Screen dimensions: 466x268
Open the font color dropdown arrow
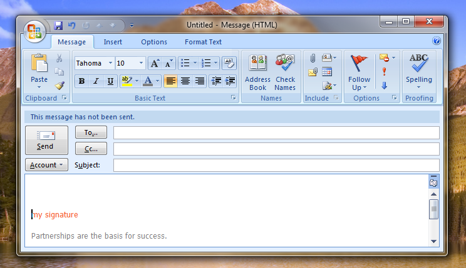pos(157,81)
